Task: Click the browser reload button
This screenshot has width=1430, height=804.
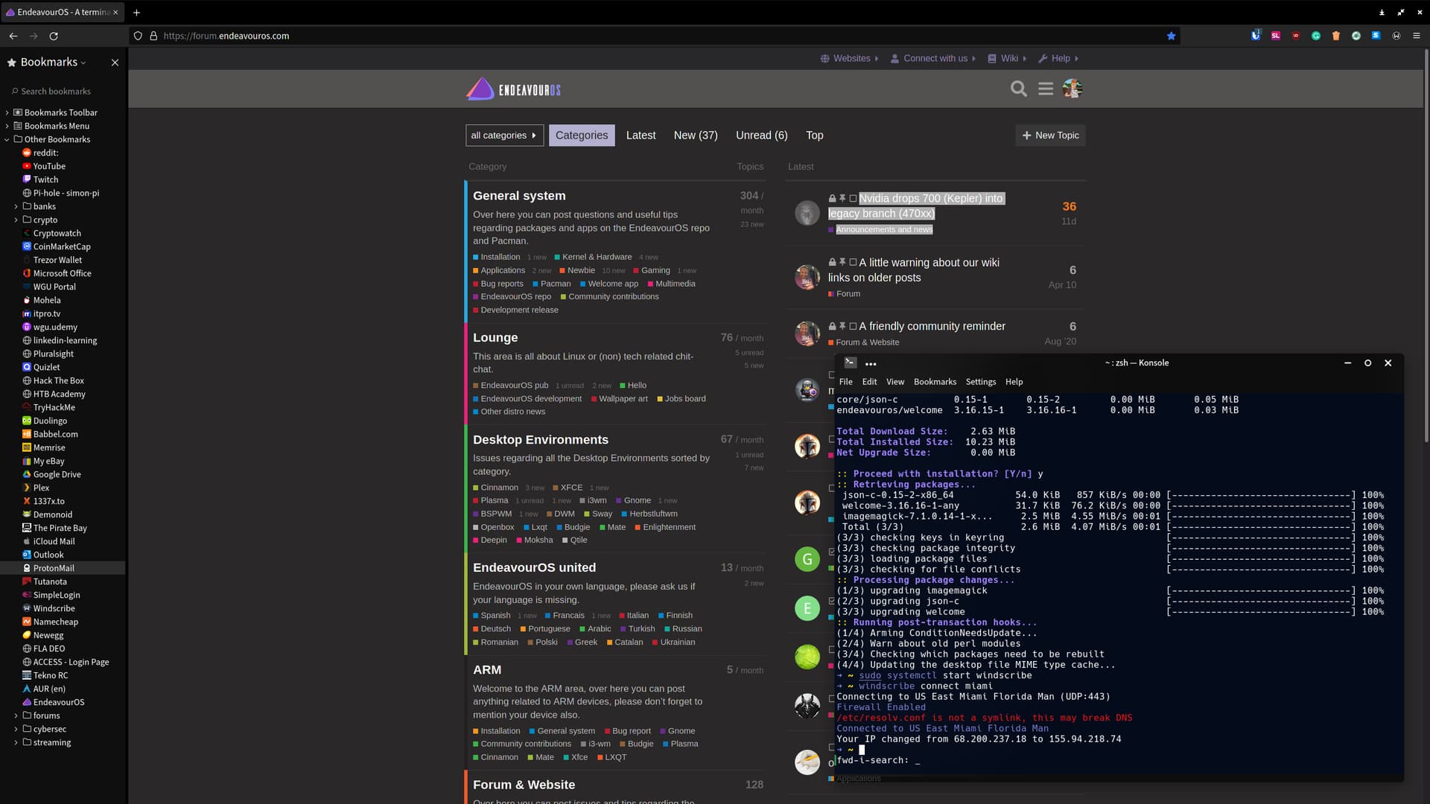Action: click(54, 36)
